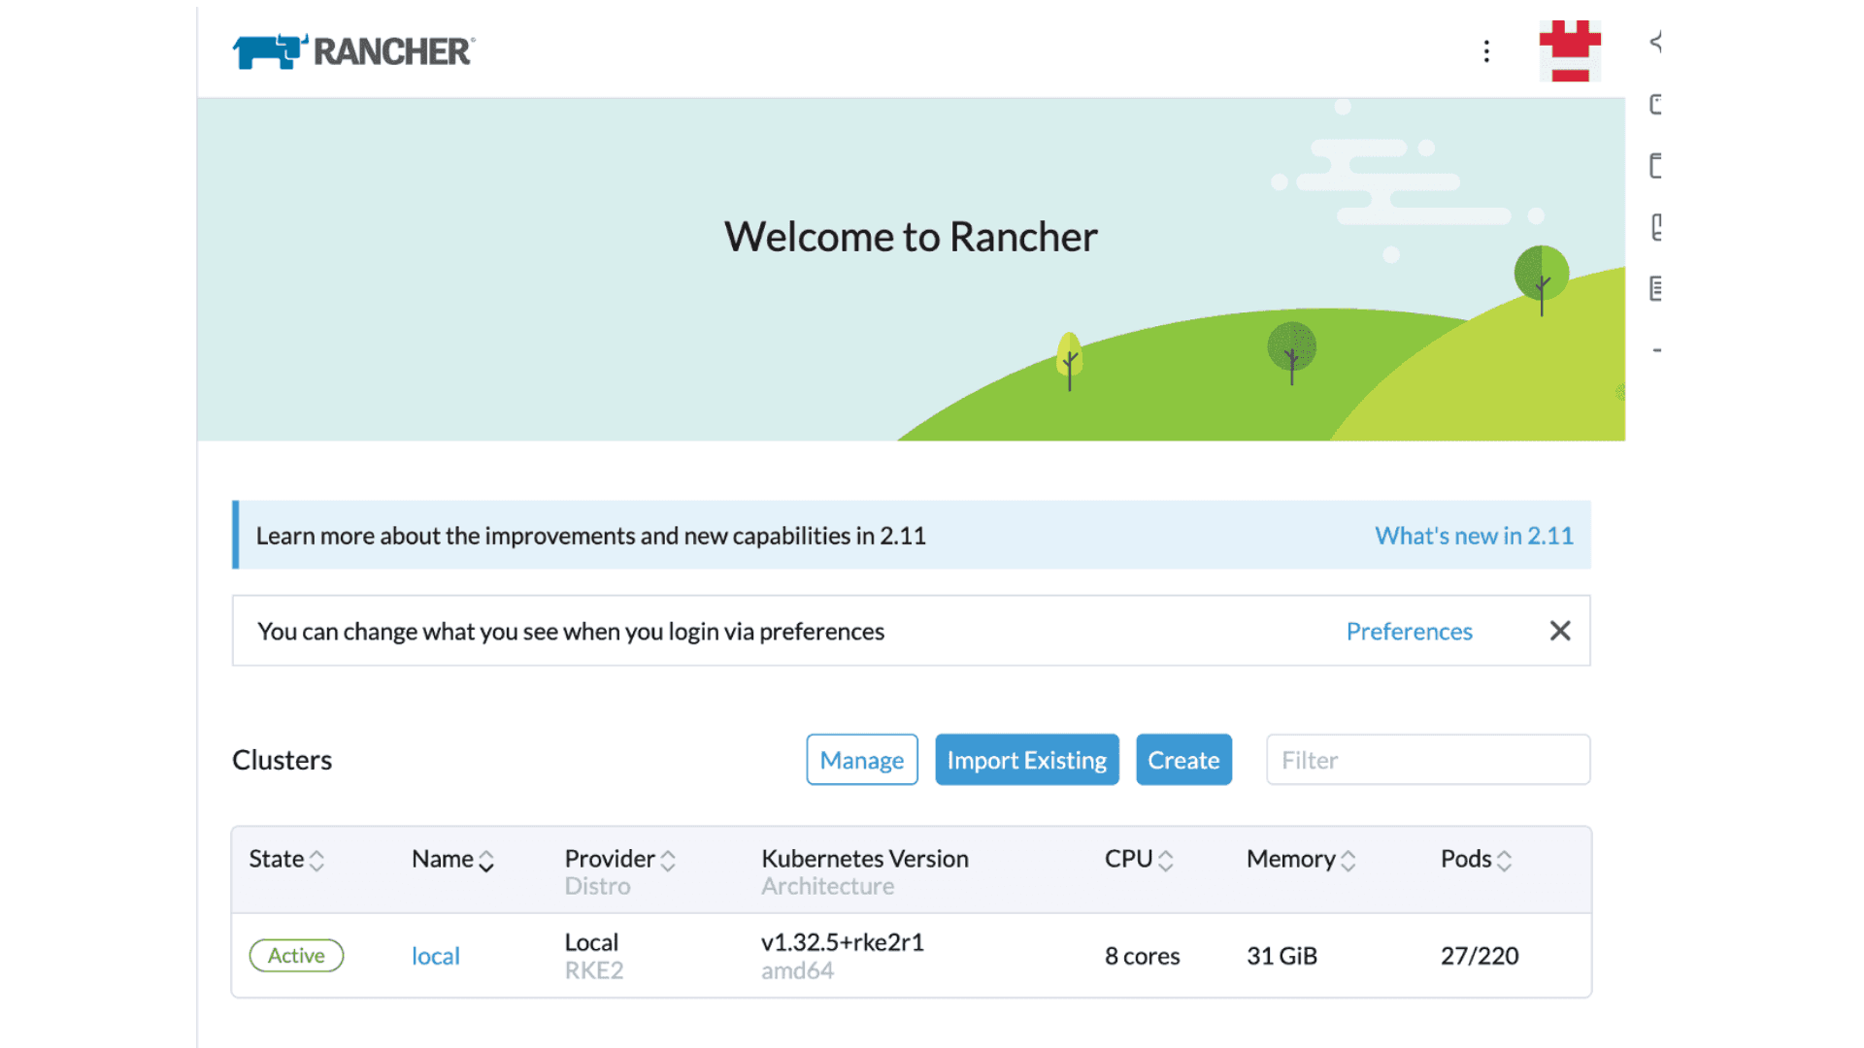Click the 27/220 pods value
Image resolution: width=1864 pixels, height=1048 pixels.
pos(1480,956)
